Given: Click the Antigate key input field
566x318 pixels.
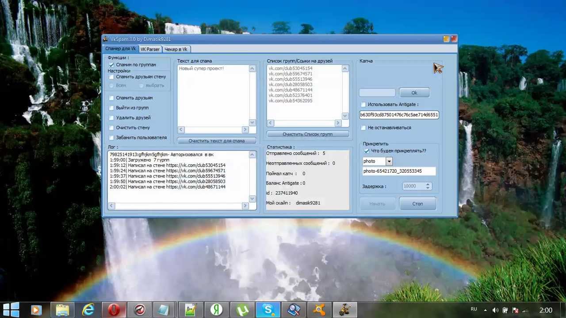Looking at the screenshot, I should [x=399, y=115].
